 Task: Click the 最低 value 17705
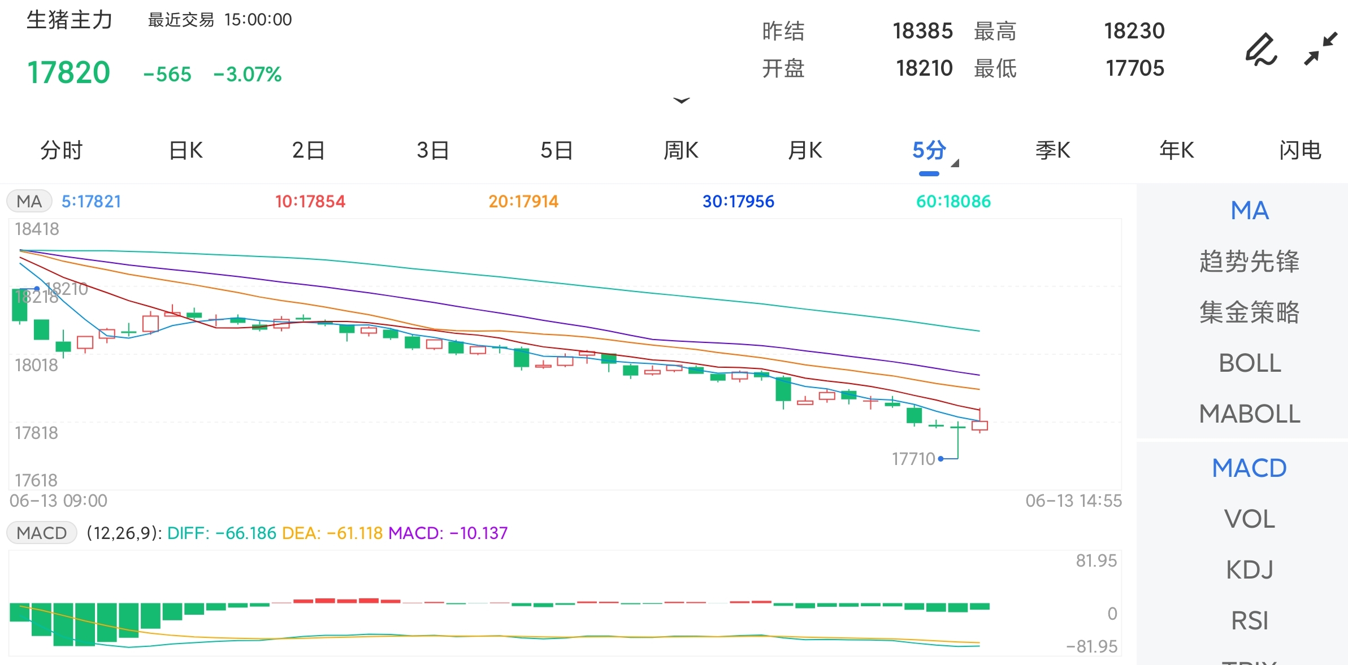coord(1135,68)
